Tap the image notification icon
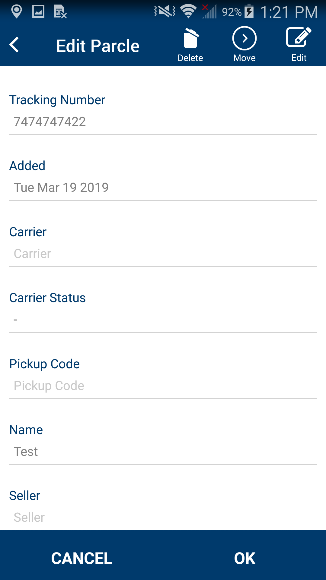Screen dimensions: 326x580 (38, 12)
